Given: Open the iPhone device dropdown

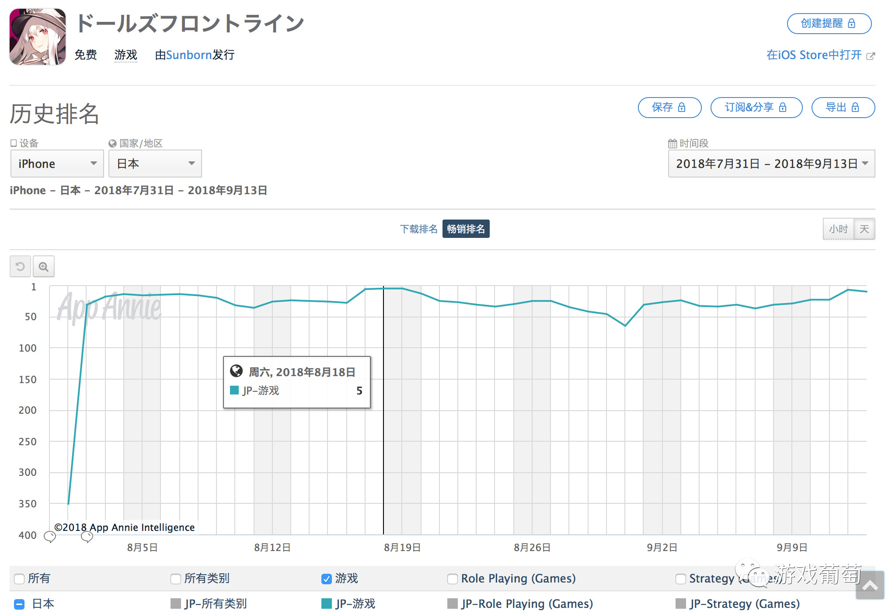Looking at the screenshot, I should [57, 164].
